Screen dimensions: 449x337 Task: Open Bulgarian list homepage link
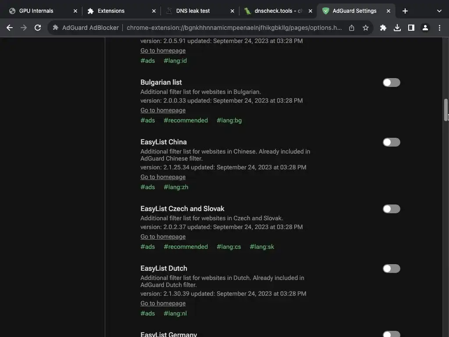click(x=163, y=110)
